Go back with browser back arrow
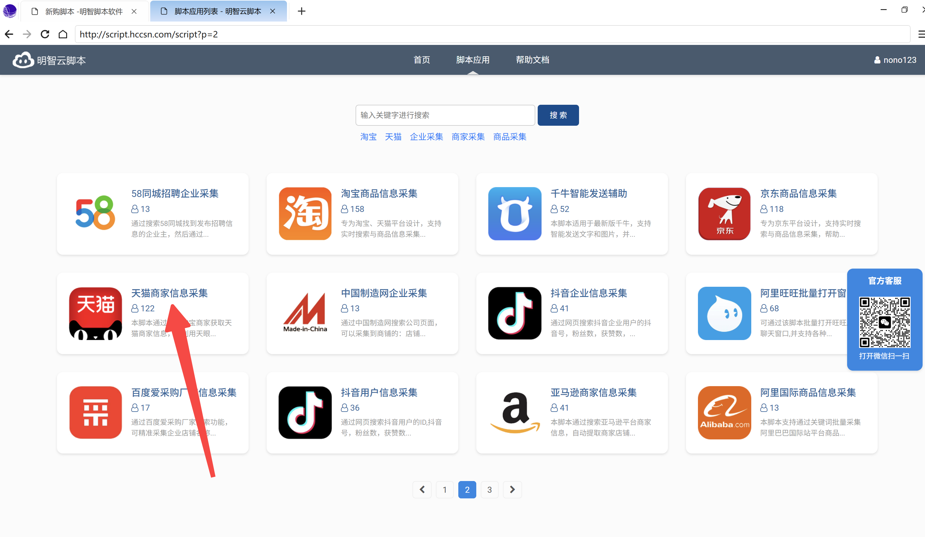Viewport: 925px width, 537px height. pyautogui.click(x=9, y=34)
